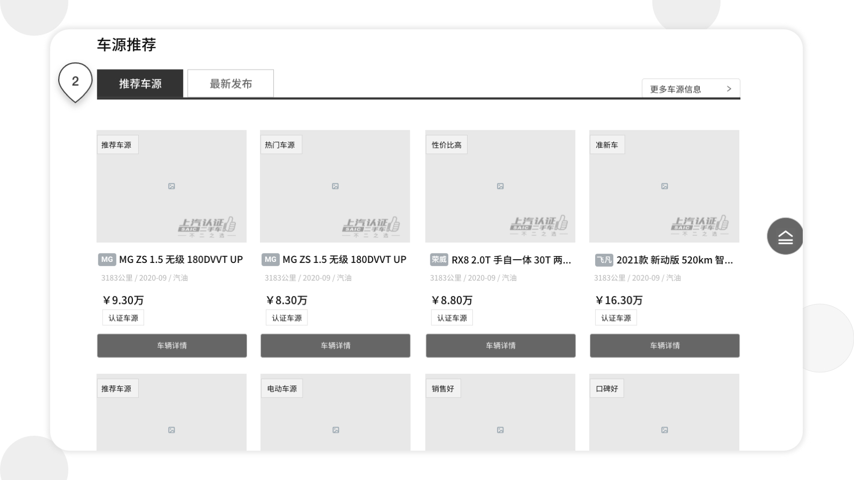Click the 准新车 label tag
Screen dimensions: 854x480
607,145
